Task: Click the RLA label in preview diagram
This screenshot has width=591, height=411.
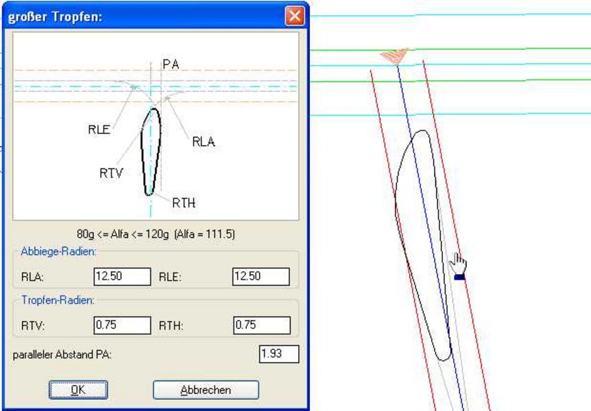Action: (x=203, y=142)
